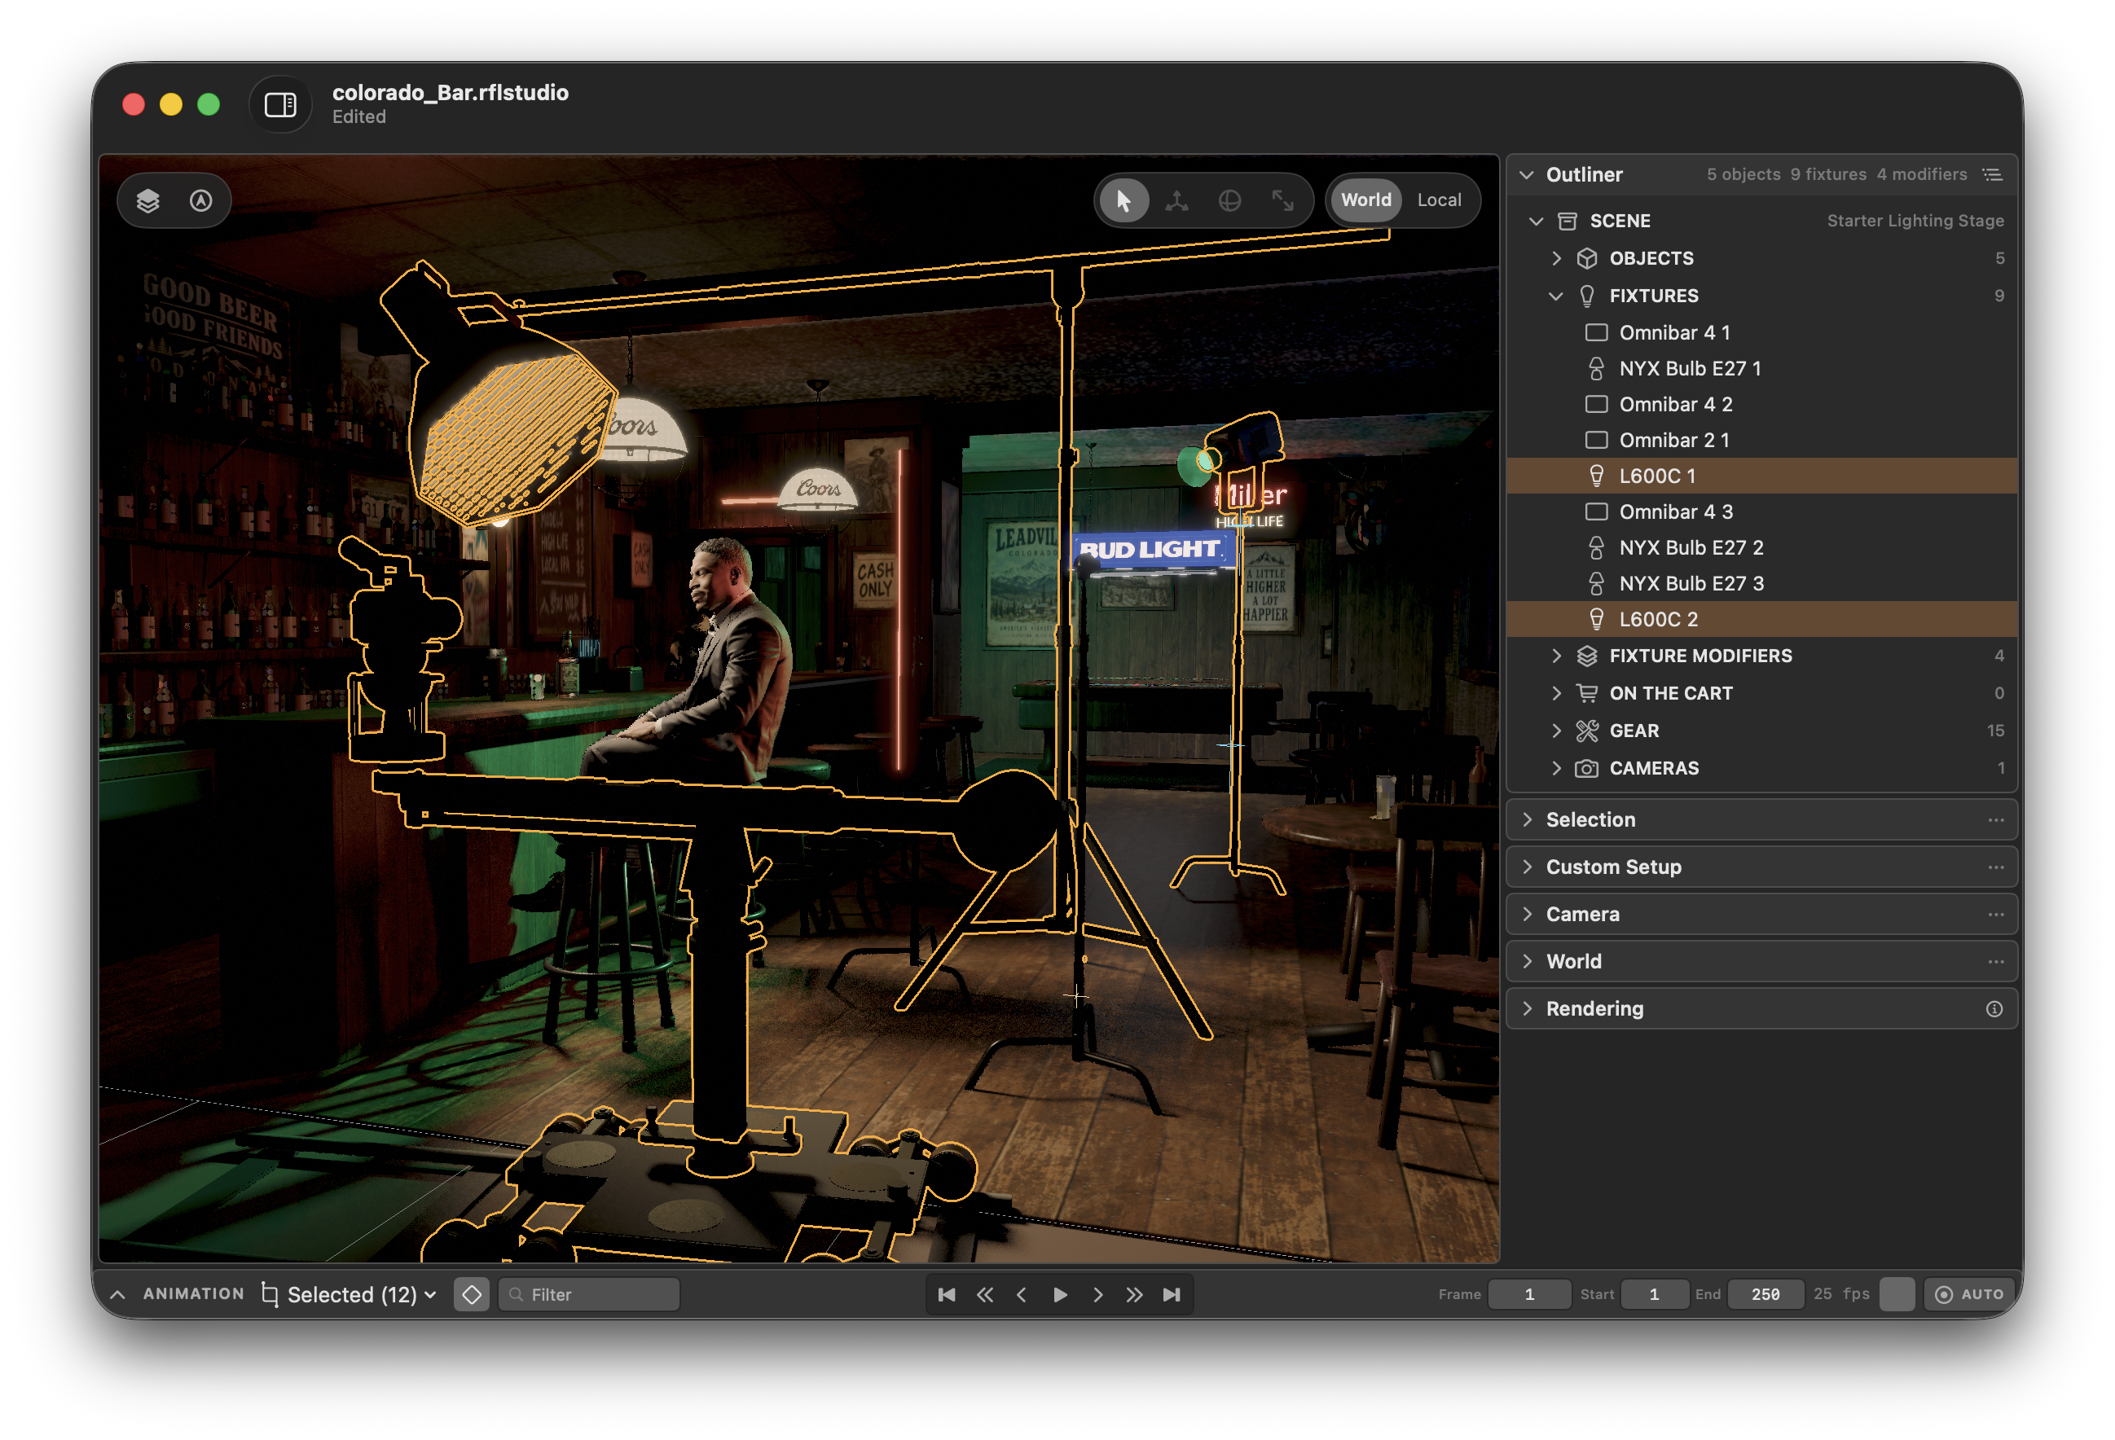Switch the transform space to World

click(1365, 200)
